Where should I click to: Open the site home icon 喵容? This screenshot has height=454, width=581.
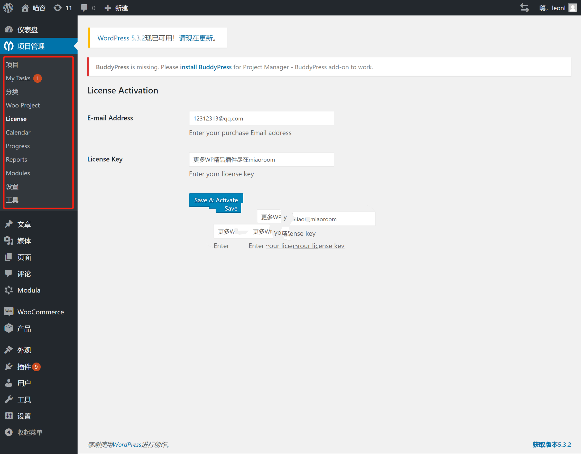click(x=25, y=8)
